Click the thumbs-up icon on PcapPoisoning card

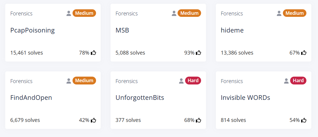click(x=93, y=53)
